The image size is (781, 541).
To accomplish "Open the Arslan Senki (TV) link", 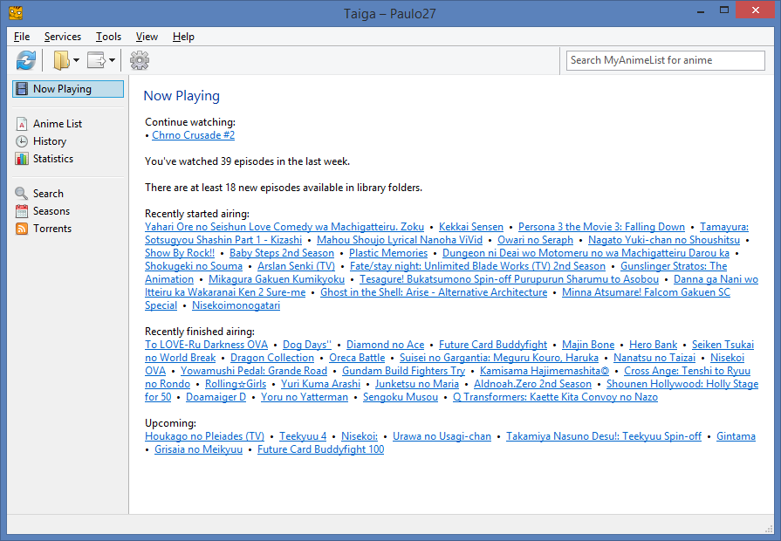I will coord(297,266).
